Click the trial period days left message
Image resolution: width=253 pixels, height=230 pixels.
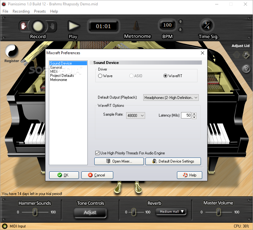32,193
